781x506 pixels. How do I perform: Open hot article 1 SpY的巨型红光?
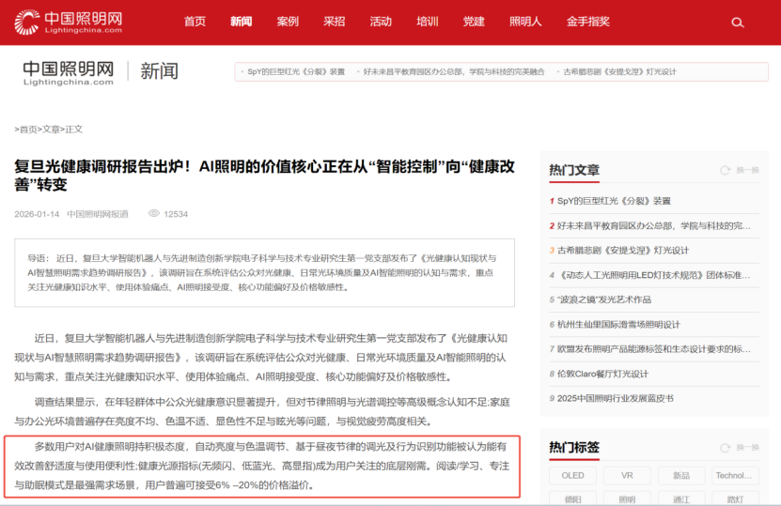coord(614,201)
